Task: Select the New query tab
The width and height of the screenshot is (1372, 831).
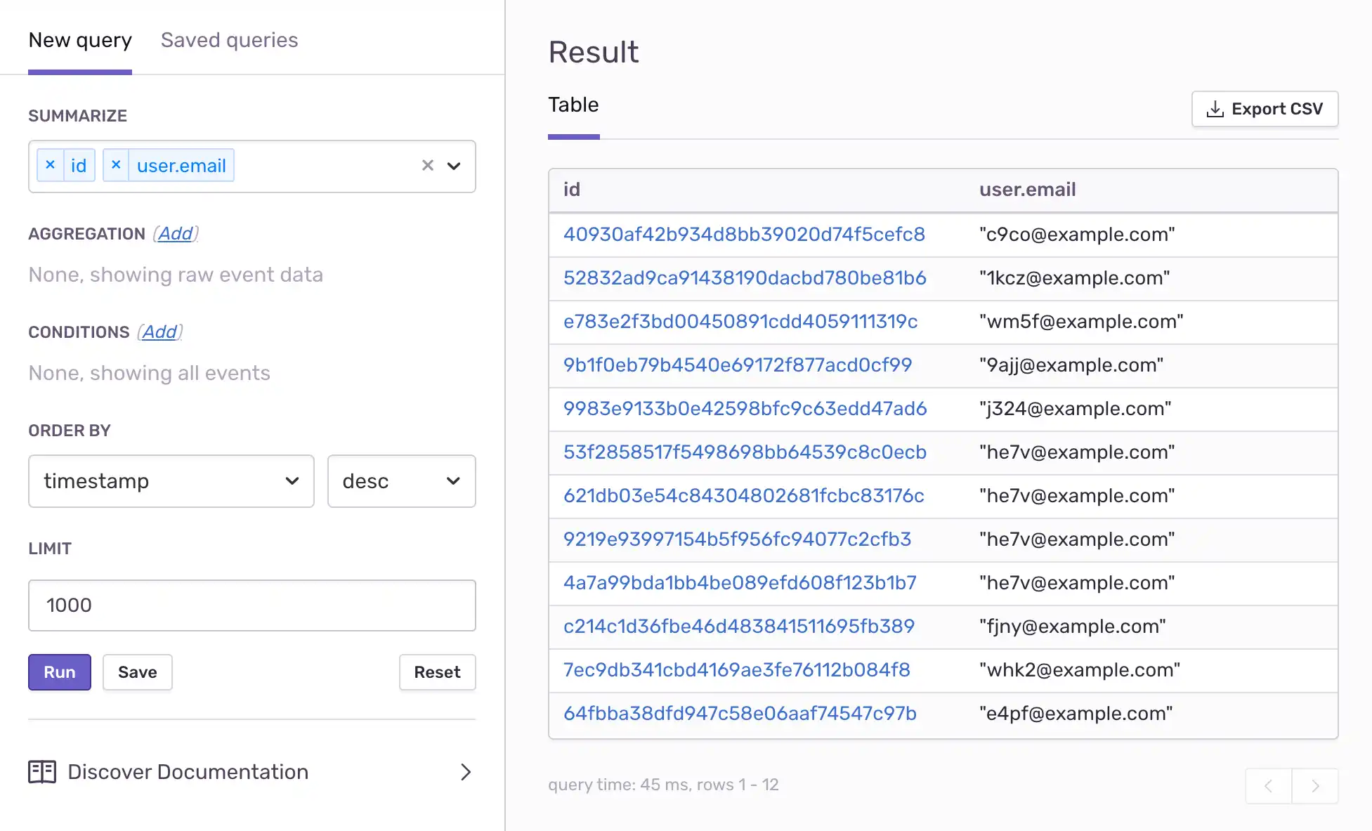Action: [80, 40]
